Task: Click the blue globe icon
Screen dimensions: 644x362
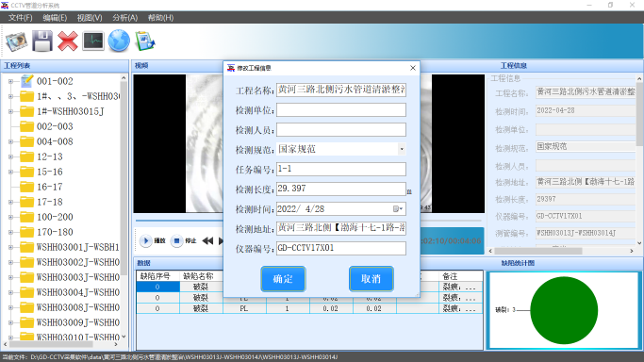Action: point(119,41)
